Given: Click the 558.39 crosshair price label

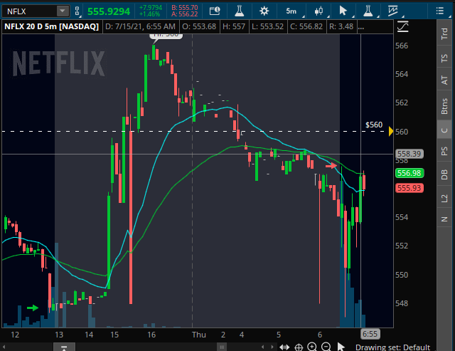Looking at the screenshot, I should coord(409,154).
